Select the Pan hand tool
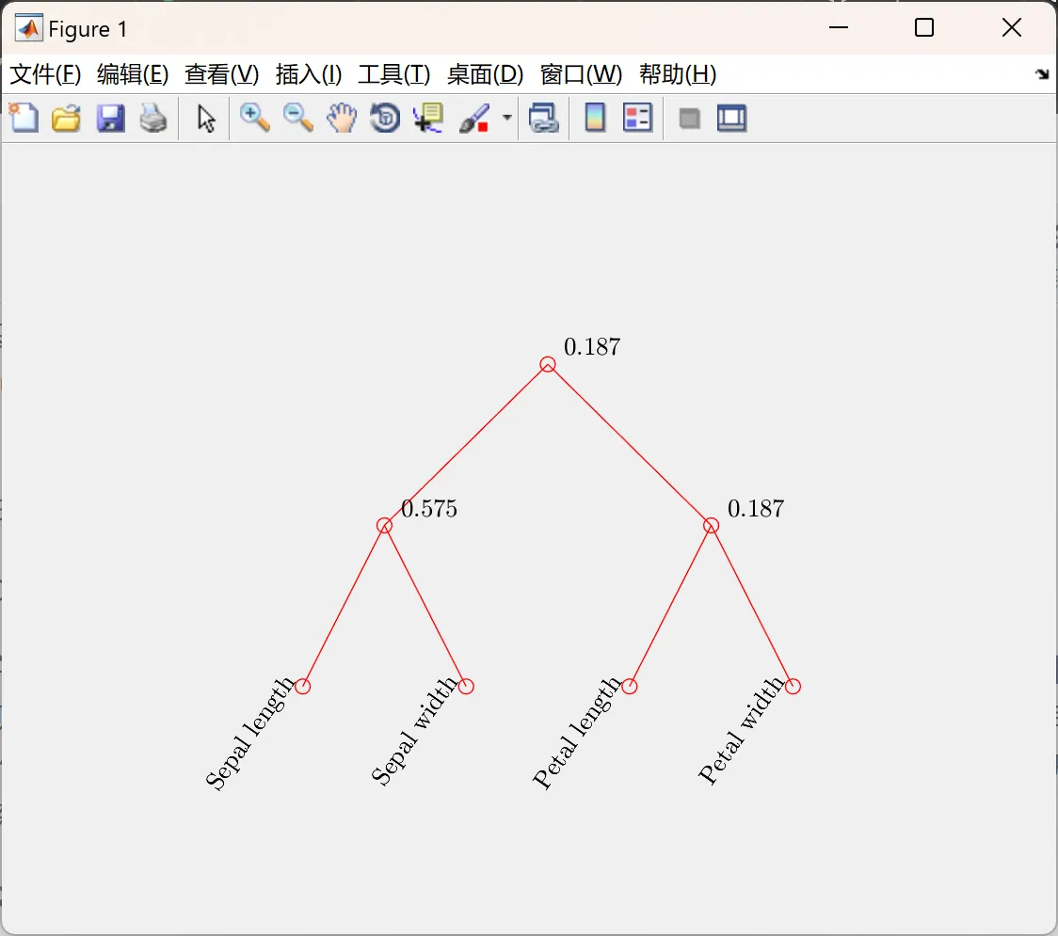The height and width of the screenshot is (936, 1058). point(342,118)
